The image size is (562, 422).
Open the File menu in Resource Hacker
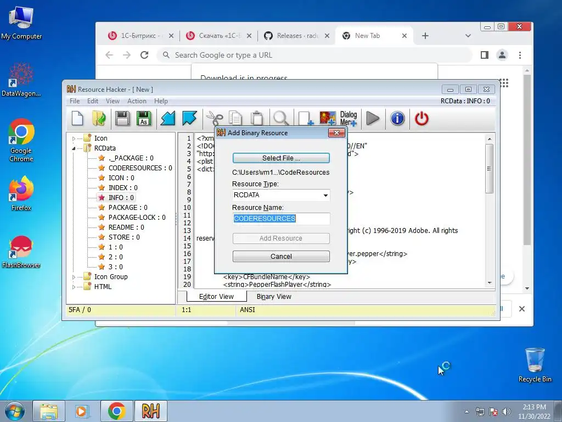pyautogui.click(x=75, y=101)
